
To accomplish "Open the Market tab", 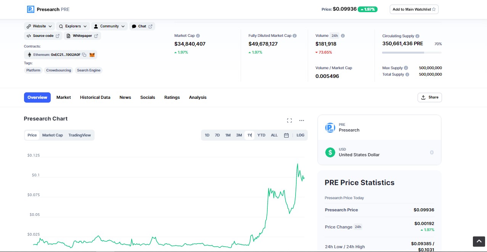I will click(64, 97).
